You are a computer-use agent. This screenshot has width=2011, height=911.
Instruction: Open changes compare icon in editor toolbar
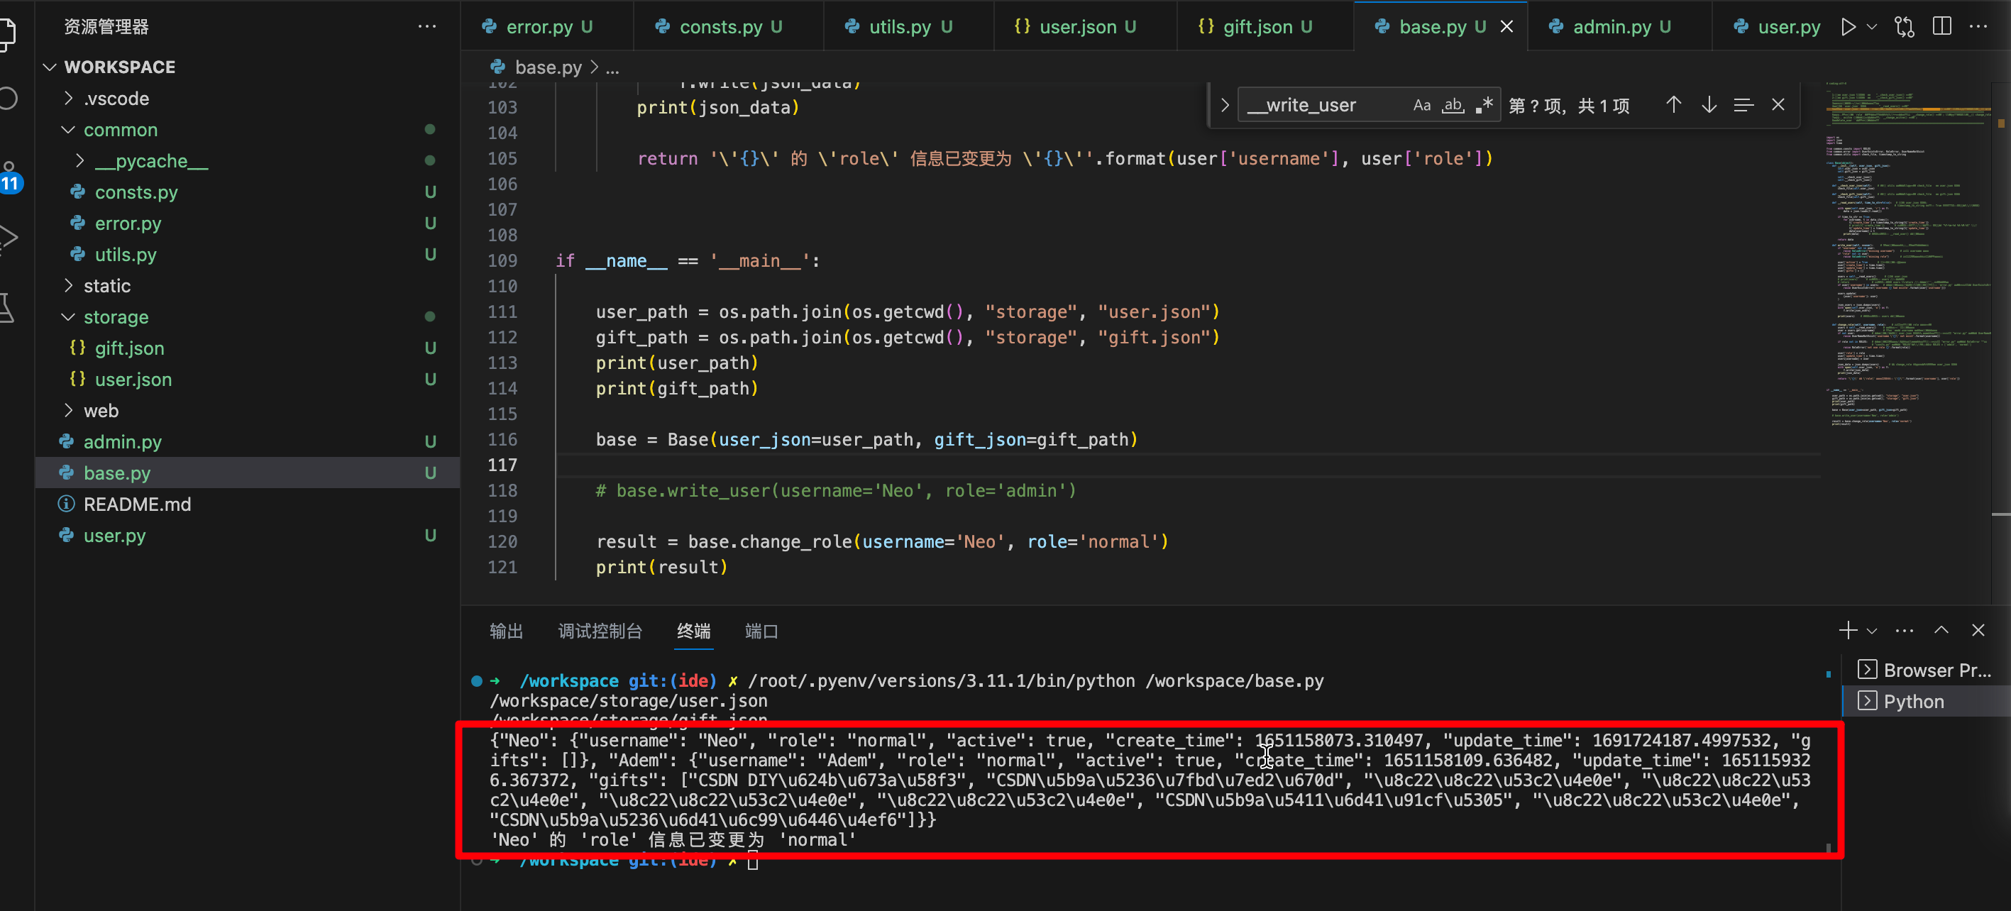tap(1904, 26)
